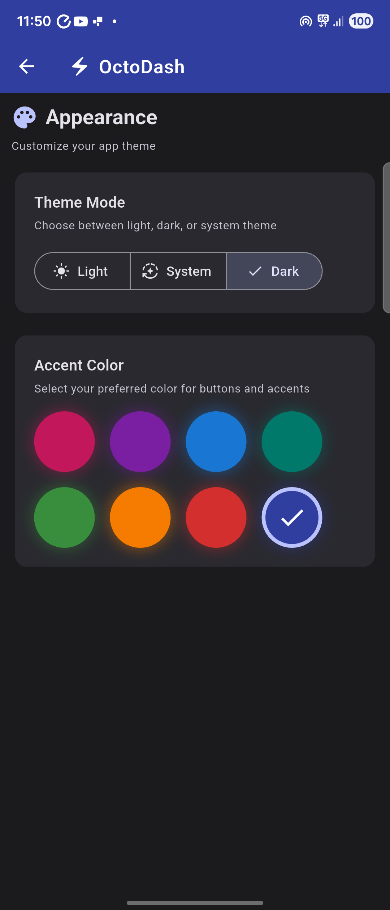The height and width of the screenshot is (910, 390).
Task: Tap the 5G network status icon
Action: [x=323, y=21]
